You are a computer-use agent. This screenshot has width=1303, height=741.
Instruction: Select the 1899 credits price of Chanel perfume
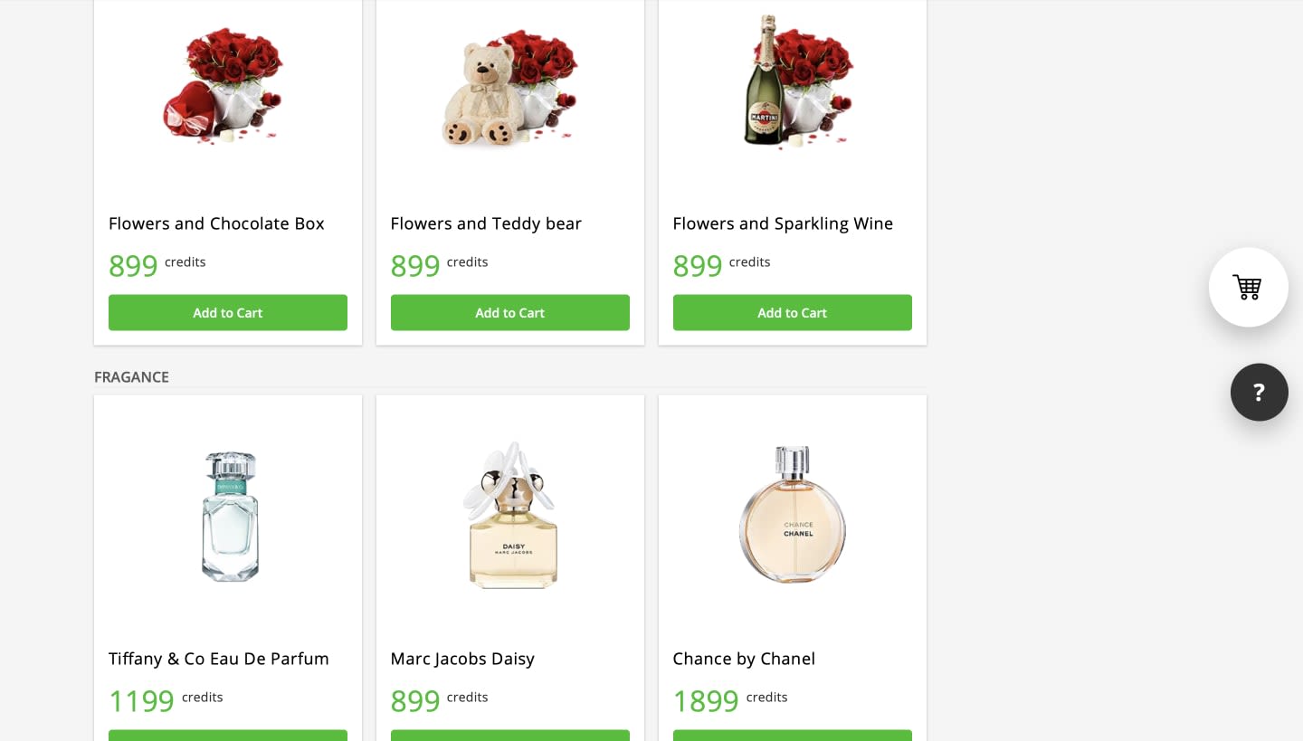click(730, 700)
